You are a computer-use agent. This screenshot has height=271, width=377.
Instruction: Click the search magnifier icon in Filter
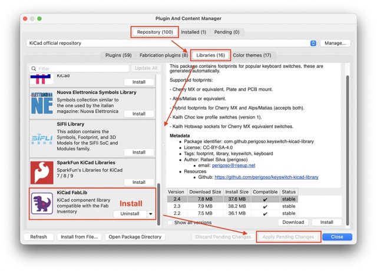[x=34, y=68]
